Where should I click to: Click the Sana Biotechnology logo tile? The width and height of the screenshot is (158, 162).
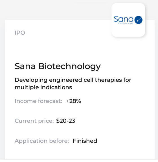tap(128, 20)
